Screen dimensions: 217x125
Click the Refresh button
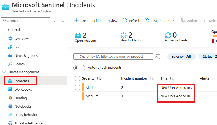pos(131,21)
